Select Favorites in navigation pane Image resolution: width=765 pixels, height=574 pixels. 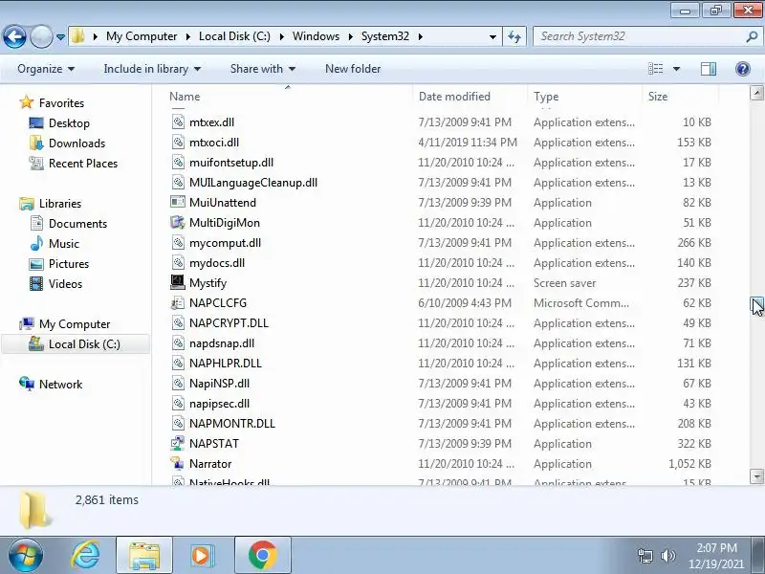(61, 103)
